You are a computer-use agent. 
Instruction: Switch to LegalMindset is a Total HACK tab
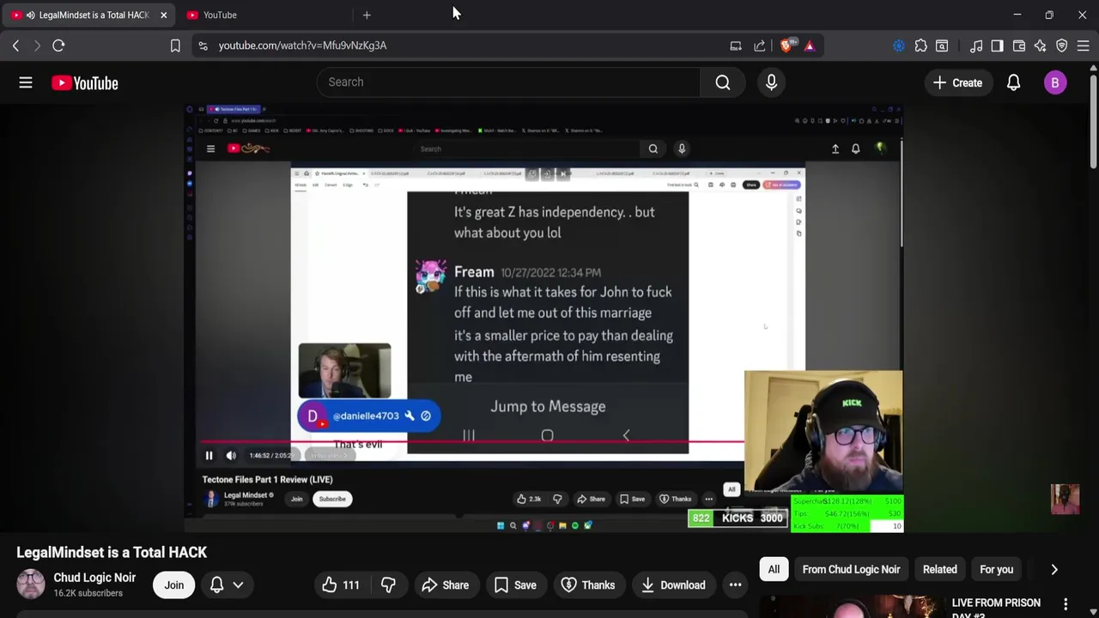pos(88,15)
